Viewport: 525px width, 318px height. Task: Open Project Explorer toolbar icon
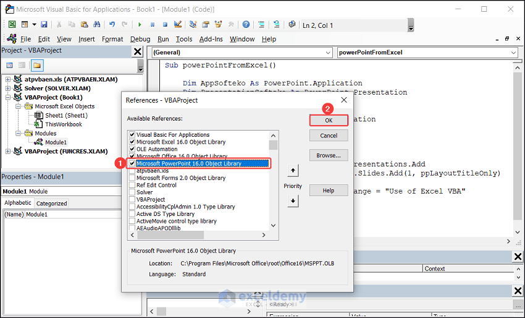pyautogui.click(x=193, y=25)
